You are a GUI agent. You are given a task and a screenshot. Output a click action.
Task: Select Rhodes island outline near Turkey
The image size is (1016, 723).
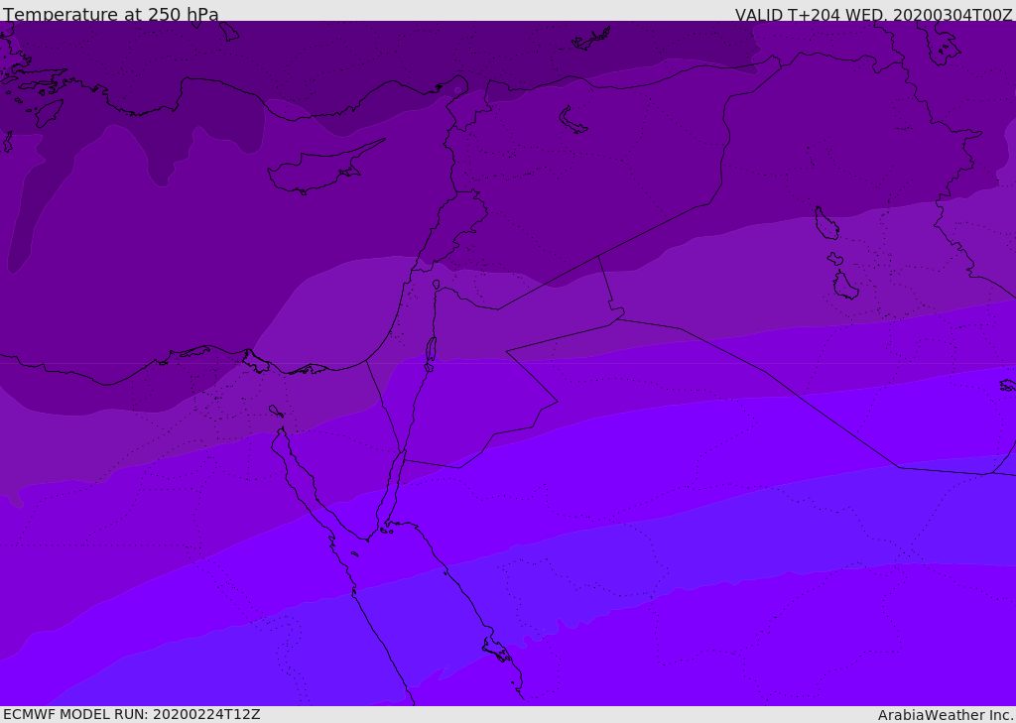(48, 113)
